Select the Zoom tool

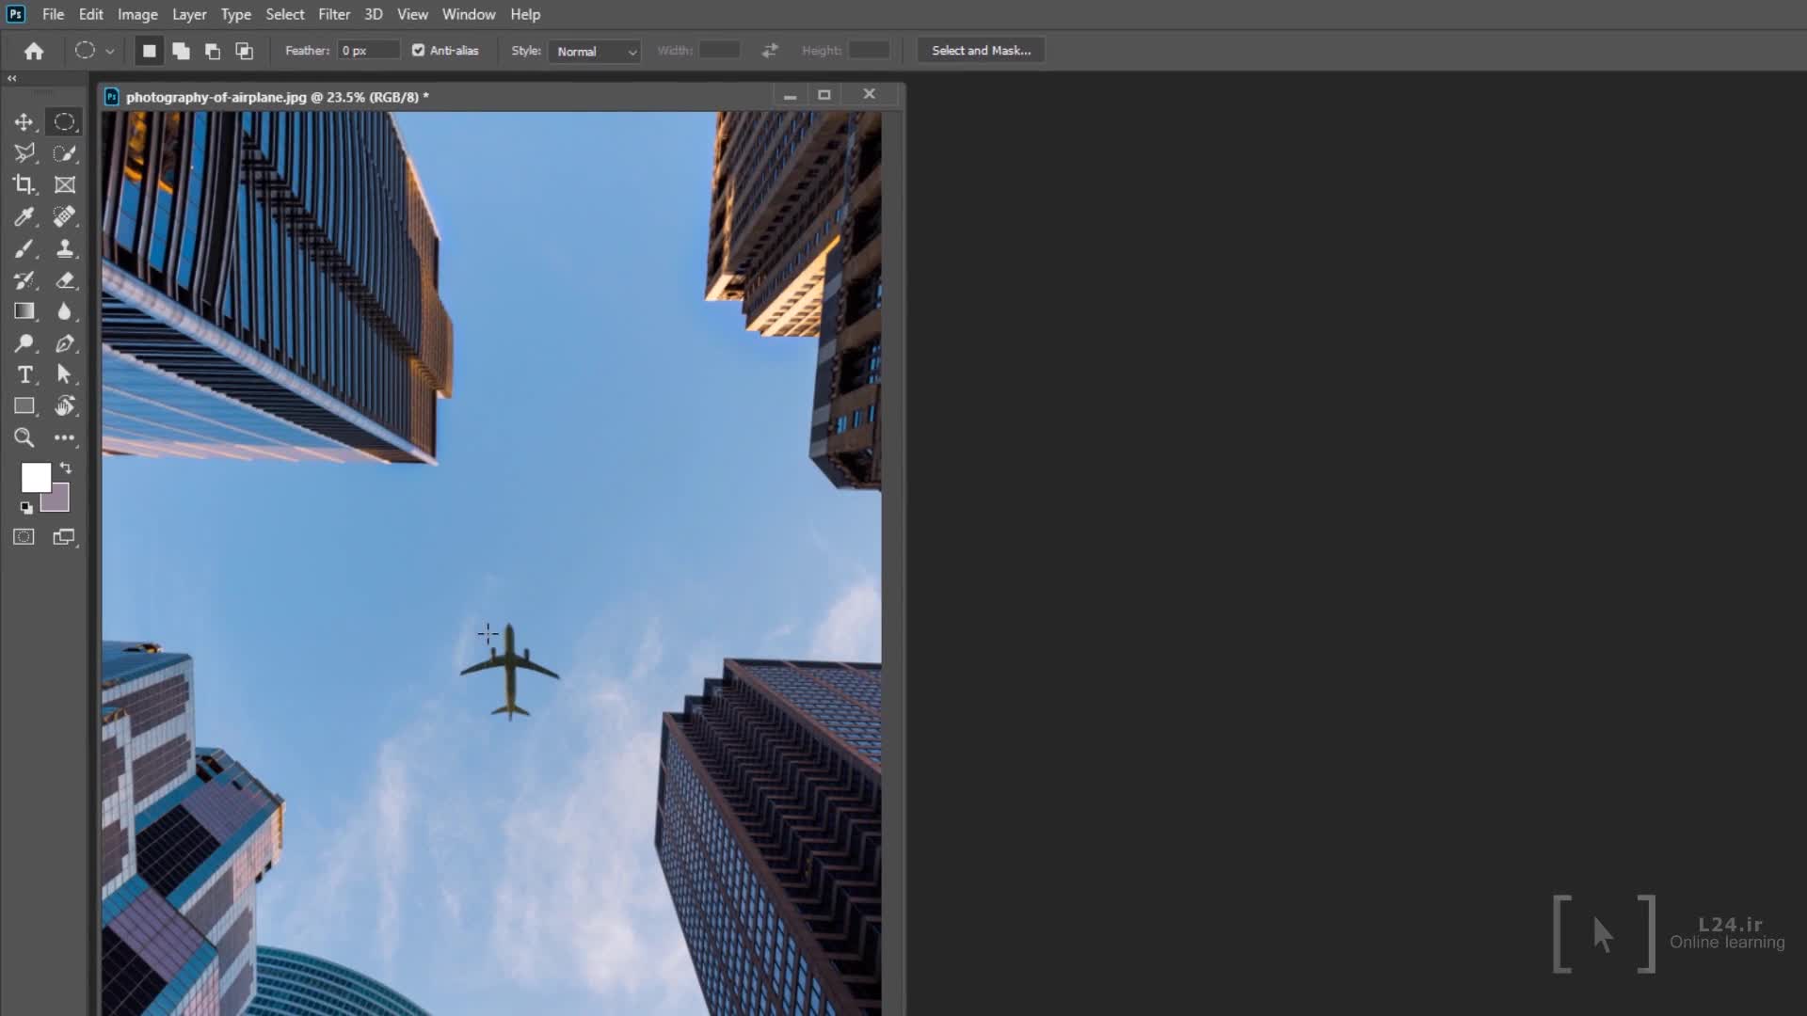pos(24,437)
